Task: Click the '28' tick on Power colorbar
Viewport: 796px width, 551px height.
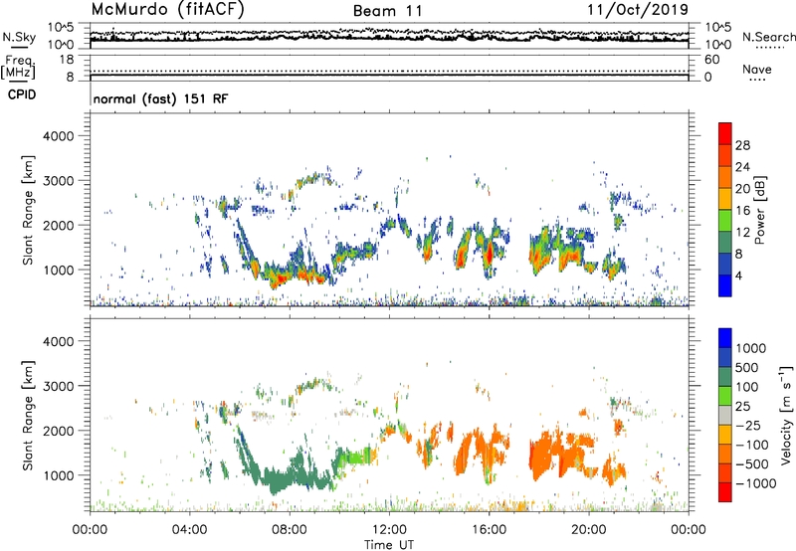Action: coord(742,145)
